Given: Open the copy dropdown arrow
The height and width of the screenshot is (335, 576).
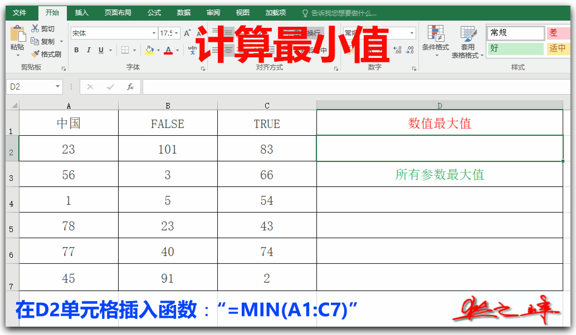Looking at the screenshot, I should click(x=61, y=42).
